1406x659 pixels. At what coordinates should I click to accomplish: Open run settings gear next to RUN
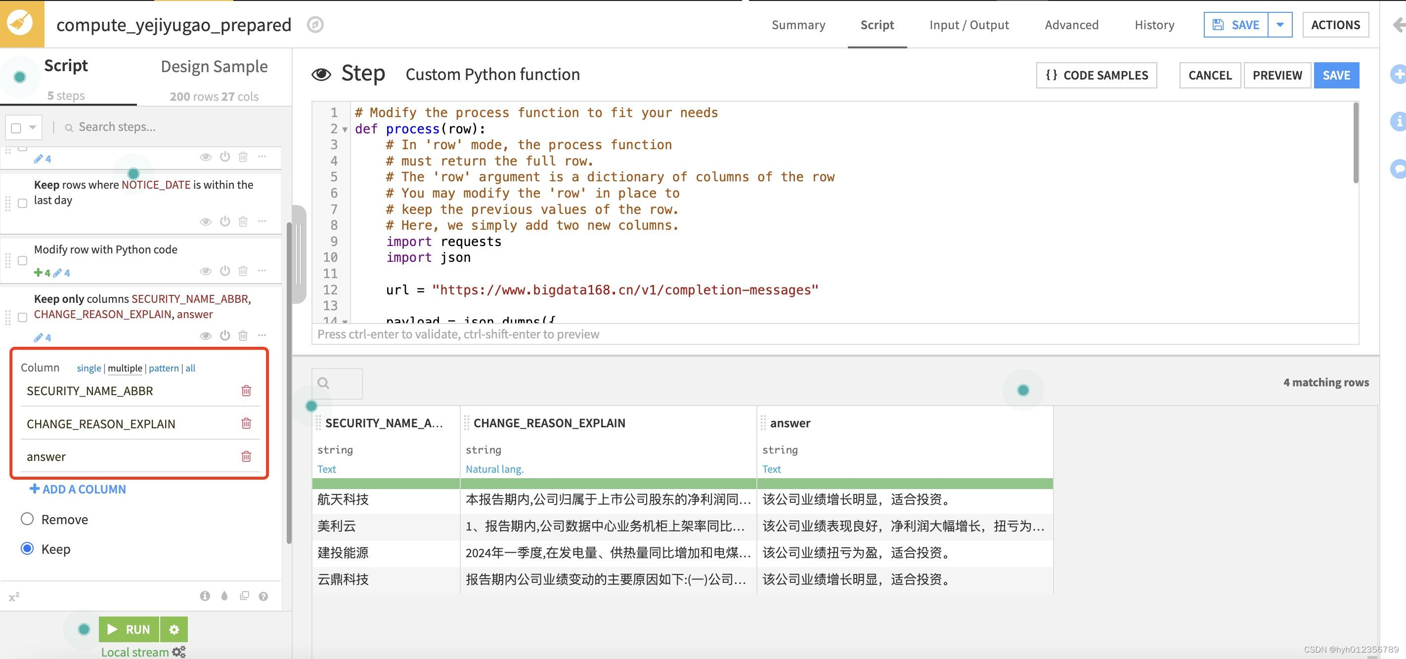174,629
